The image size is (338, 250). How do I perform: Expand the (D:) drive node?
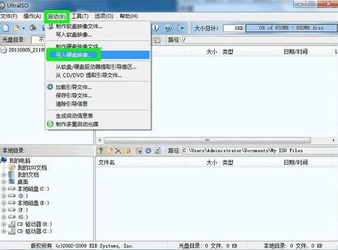click(3, 196)
